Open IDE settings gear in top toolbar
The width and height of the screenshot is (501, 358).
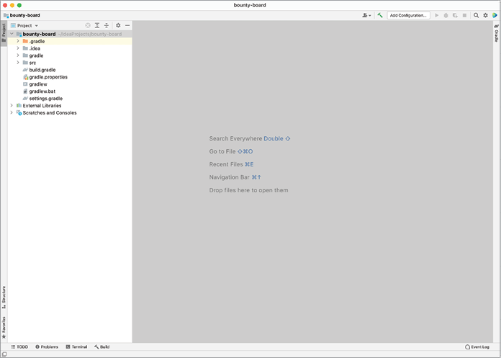click(x=485, y=15)
